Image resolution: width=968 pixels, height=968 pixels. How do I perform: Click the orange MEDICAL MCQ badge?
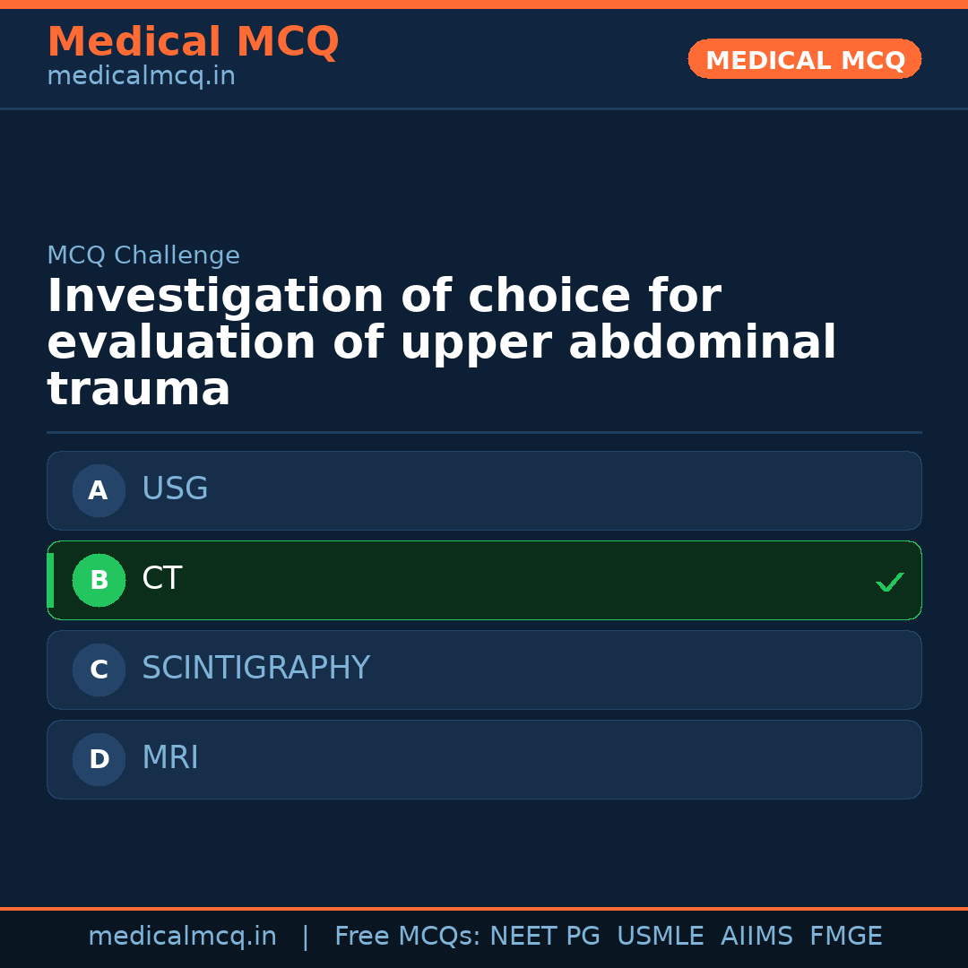pyautogui.click(x=804, y=59)
